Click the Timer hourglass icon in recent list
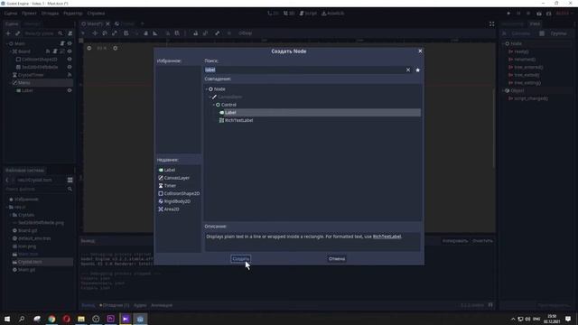Viewport: 578px width, 325px height. click(161, 186)
